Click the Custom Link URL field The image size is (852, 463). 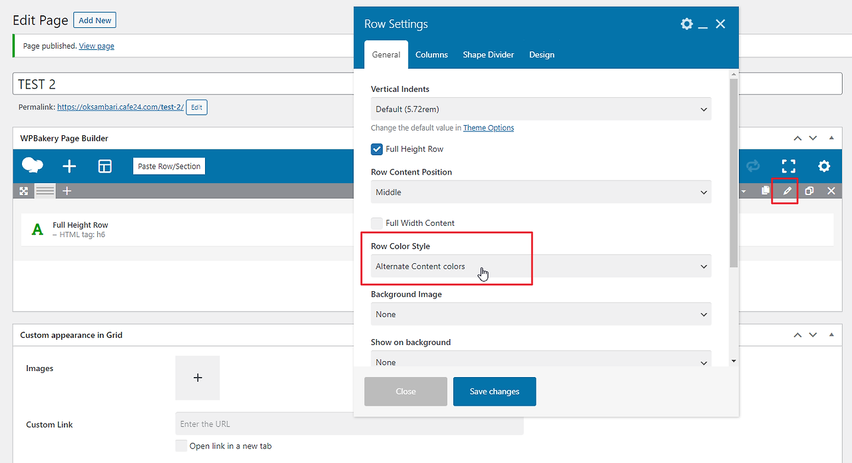pyautogui.click(x=349, y=424)
